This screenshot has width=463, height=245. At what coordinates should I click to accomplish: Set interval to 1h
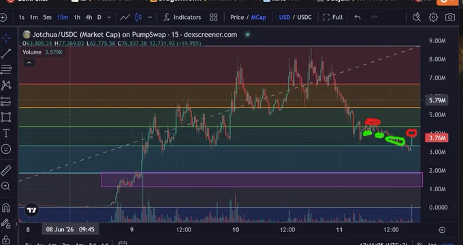(x=77, y=18)
